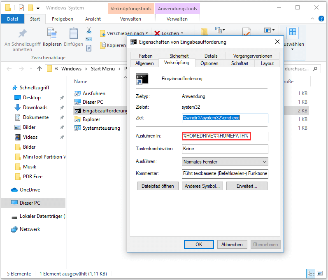Click the Ziel input field
The height and width of the screenshot is (280, 328).
tap(225, 118)
